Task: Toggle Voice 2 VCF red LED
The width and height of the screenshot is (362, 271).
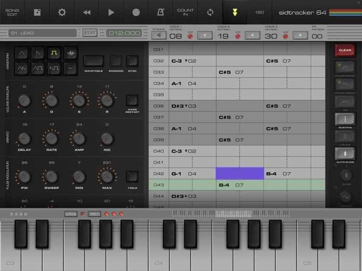Action: 238,36
